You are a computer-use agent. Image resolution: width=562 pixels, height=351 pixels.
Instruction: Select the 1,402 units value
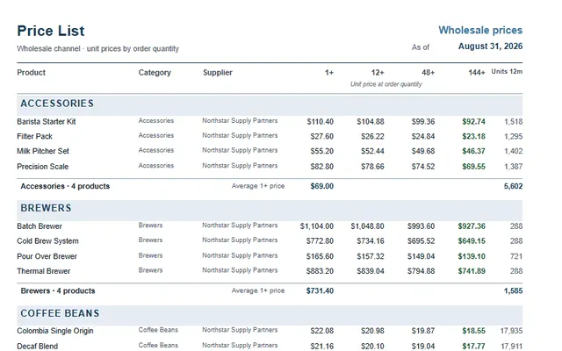[513, 151]
